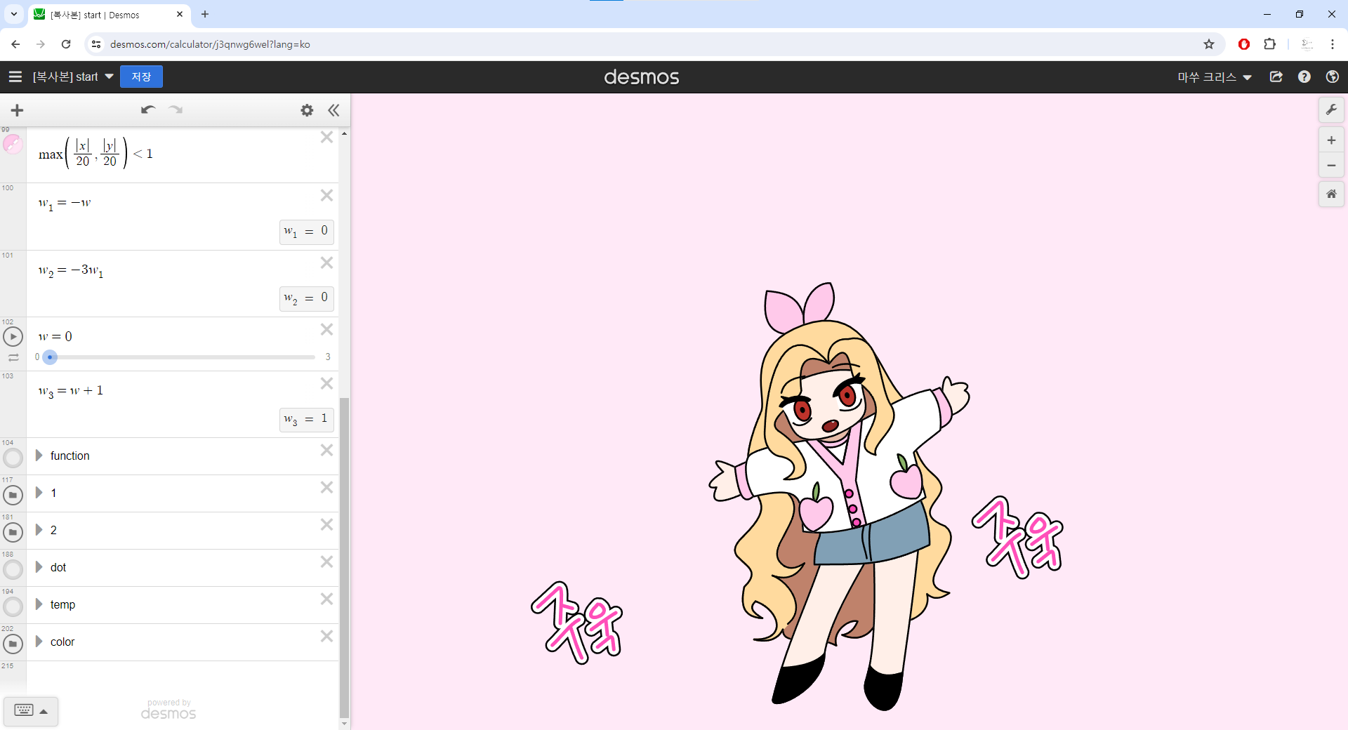Open the account menu 마쑤 크리스
1348x730 pixels.
point(1214,77)
